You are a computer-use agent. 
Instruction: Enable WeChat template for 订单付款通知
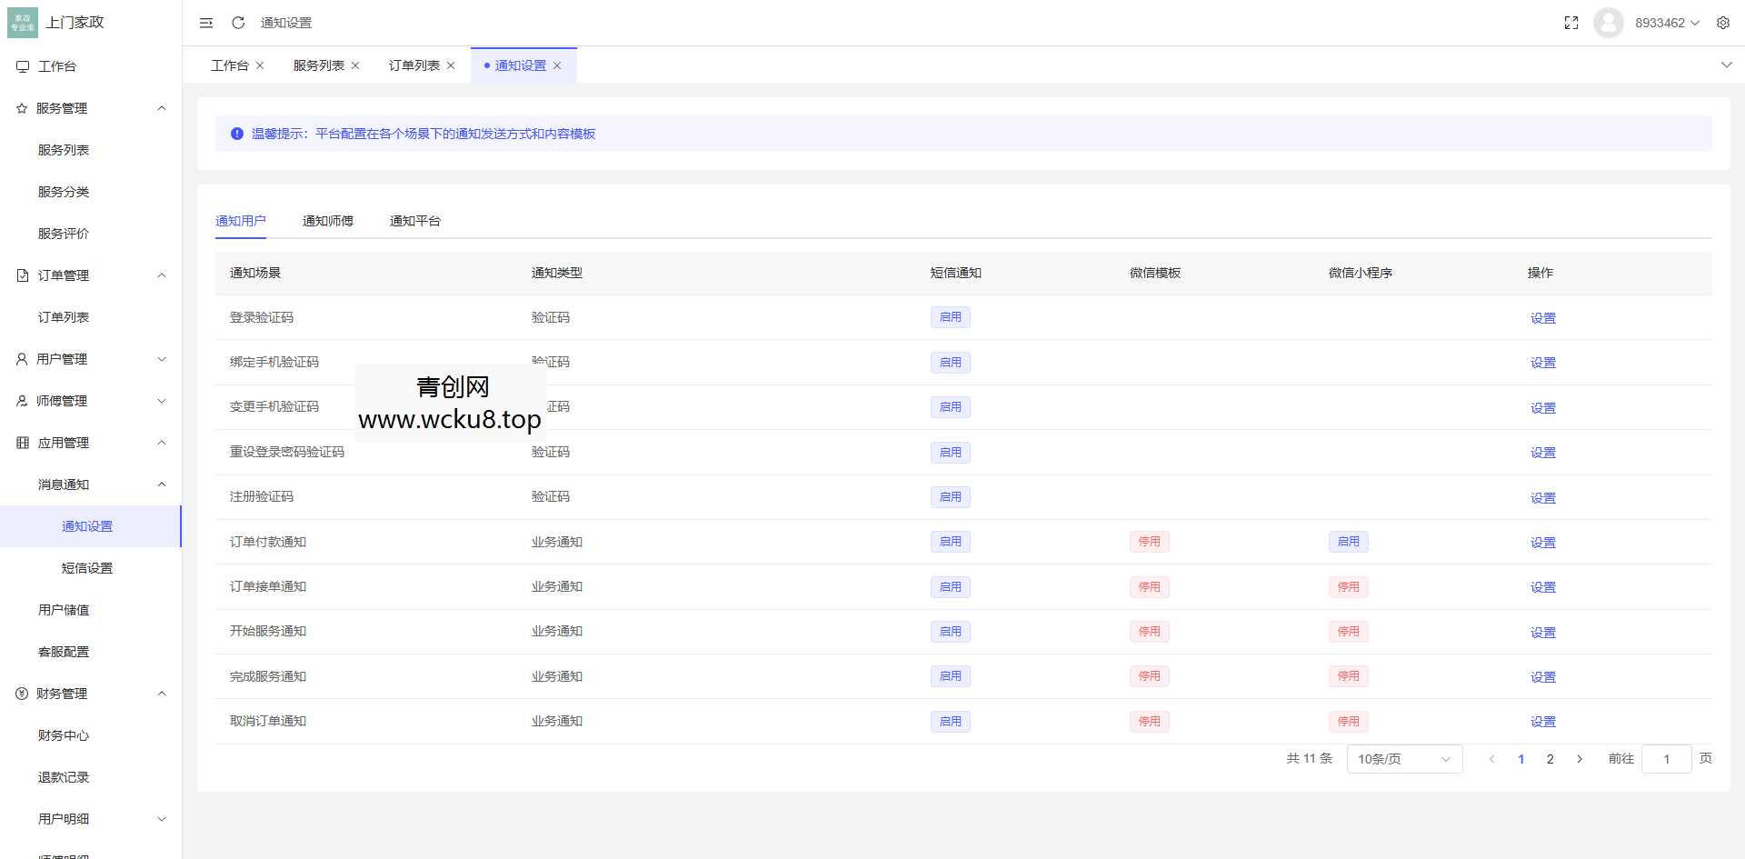click(1149, 541)
